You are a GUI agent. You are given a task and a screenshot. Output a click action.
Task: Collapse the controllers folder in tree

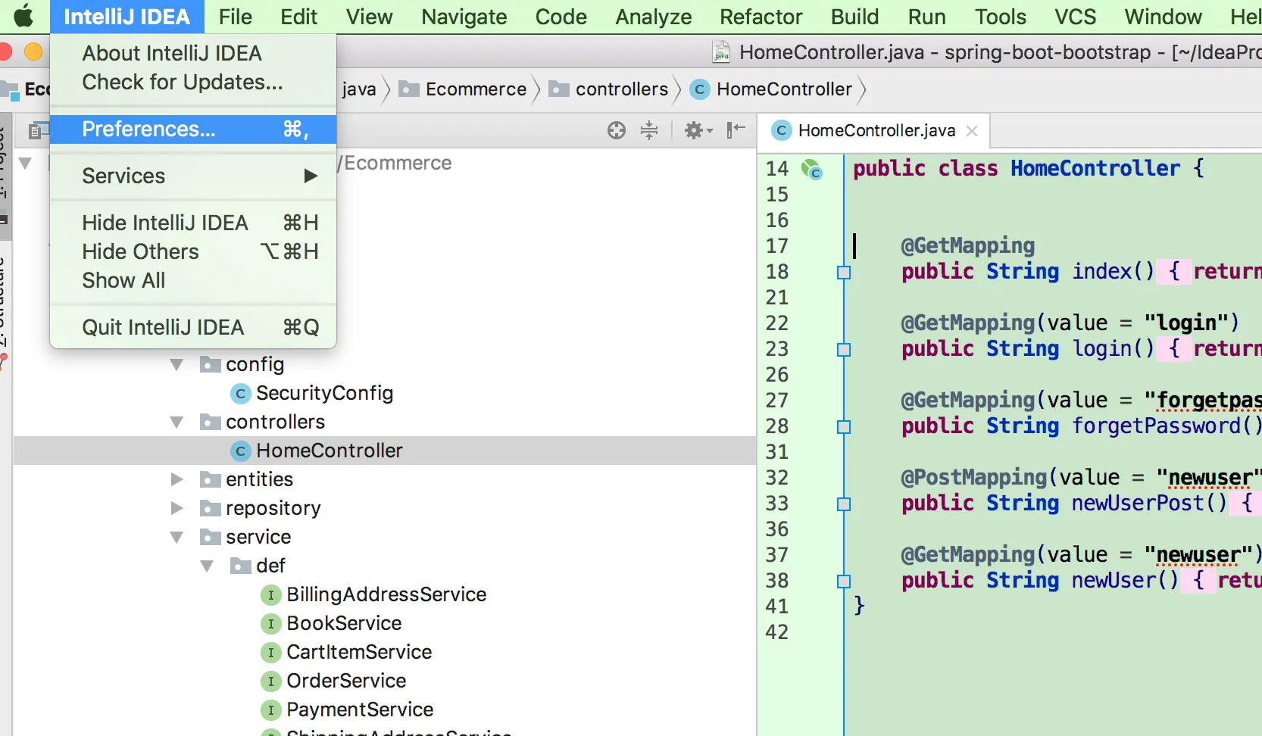(177, 423)
